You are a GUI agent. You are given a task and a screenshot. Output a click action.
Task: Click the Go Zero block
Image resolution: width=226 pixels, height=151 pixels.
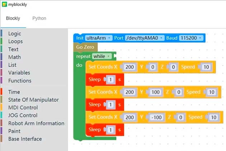pyautogui.click(x=85, y=47)
